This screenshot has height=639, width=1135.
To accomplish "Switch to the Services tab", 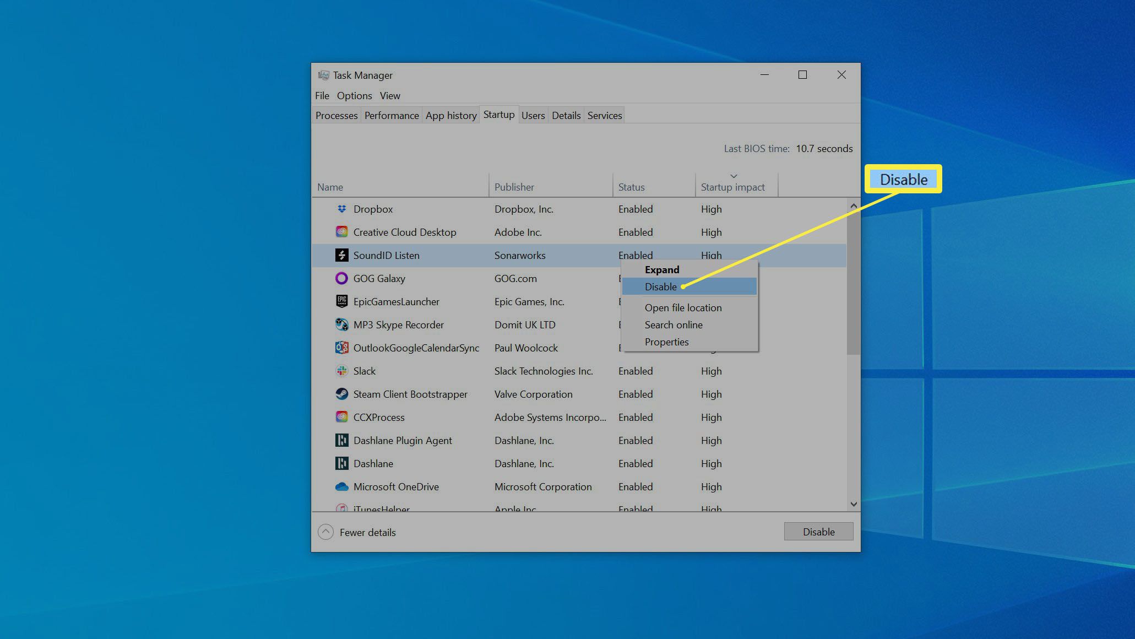I will point(604,116).
